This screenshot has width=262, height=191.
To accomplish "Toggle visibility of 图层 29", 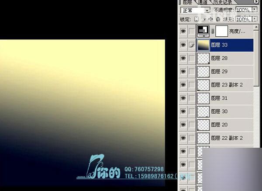I will [183, 71].
